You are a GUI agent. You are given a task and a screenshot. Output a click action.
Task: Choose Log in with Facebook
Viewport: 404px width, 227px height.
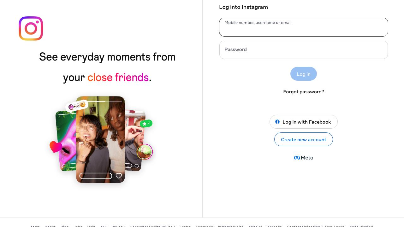304,122
